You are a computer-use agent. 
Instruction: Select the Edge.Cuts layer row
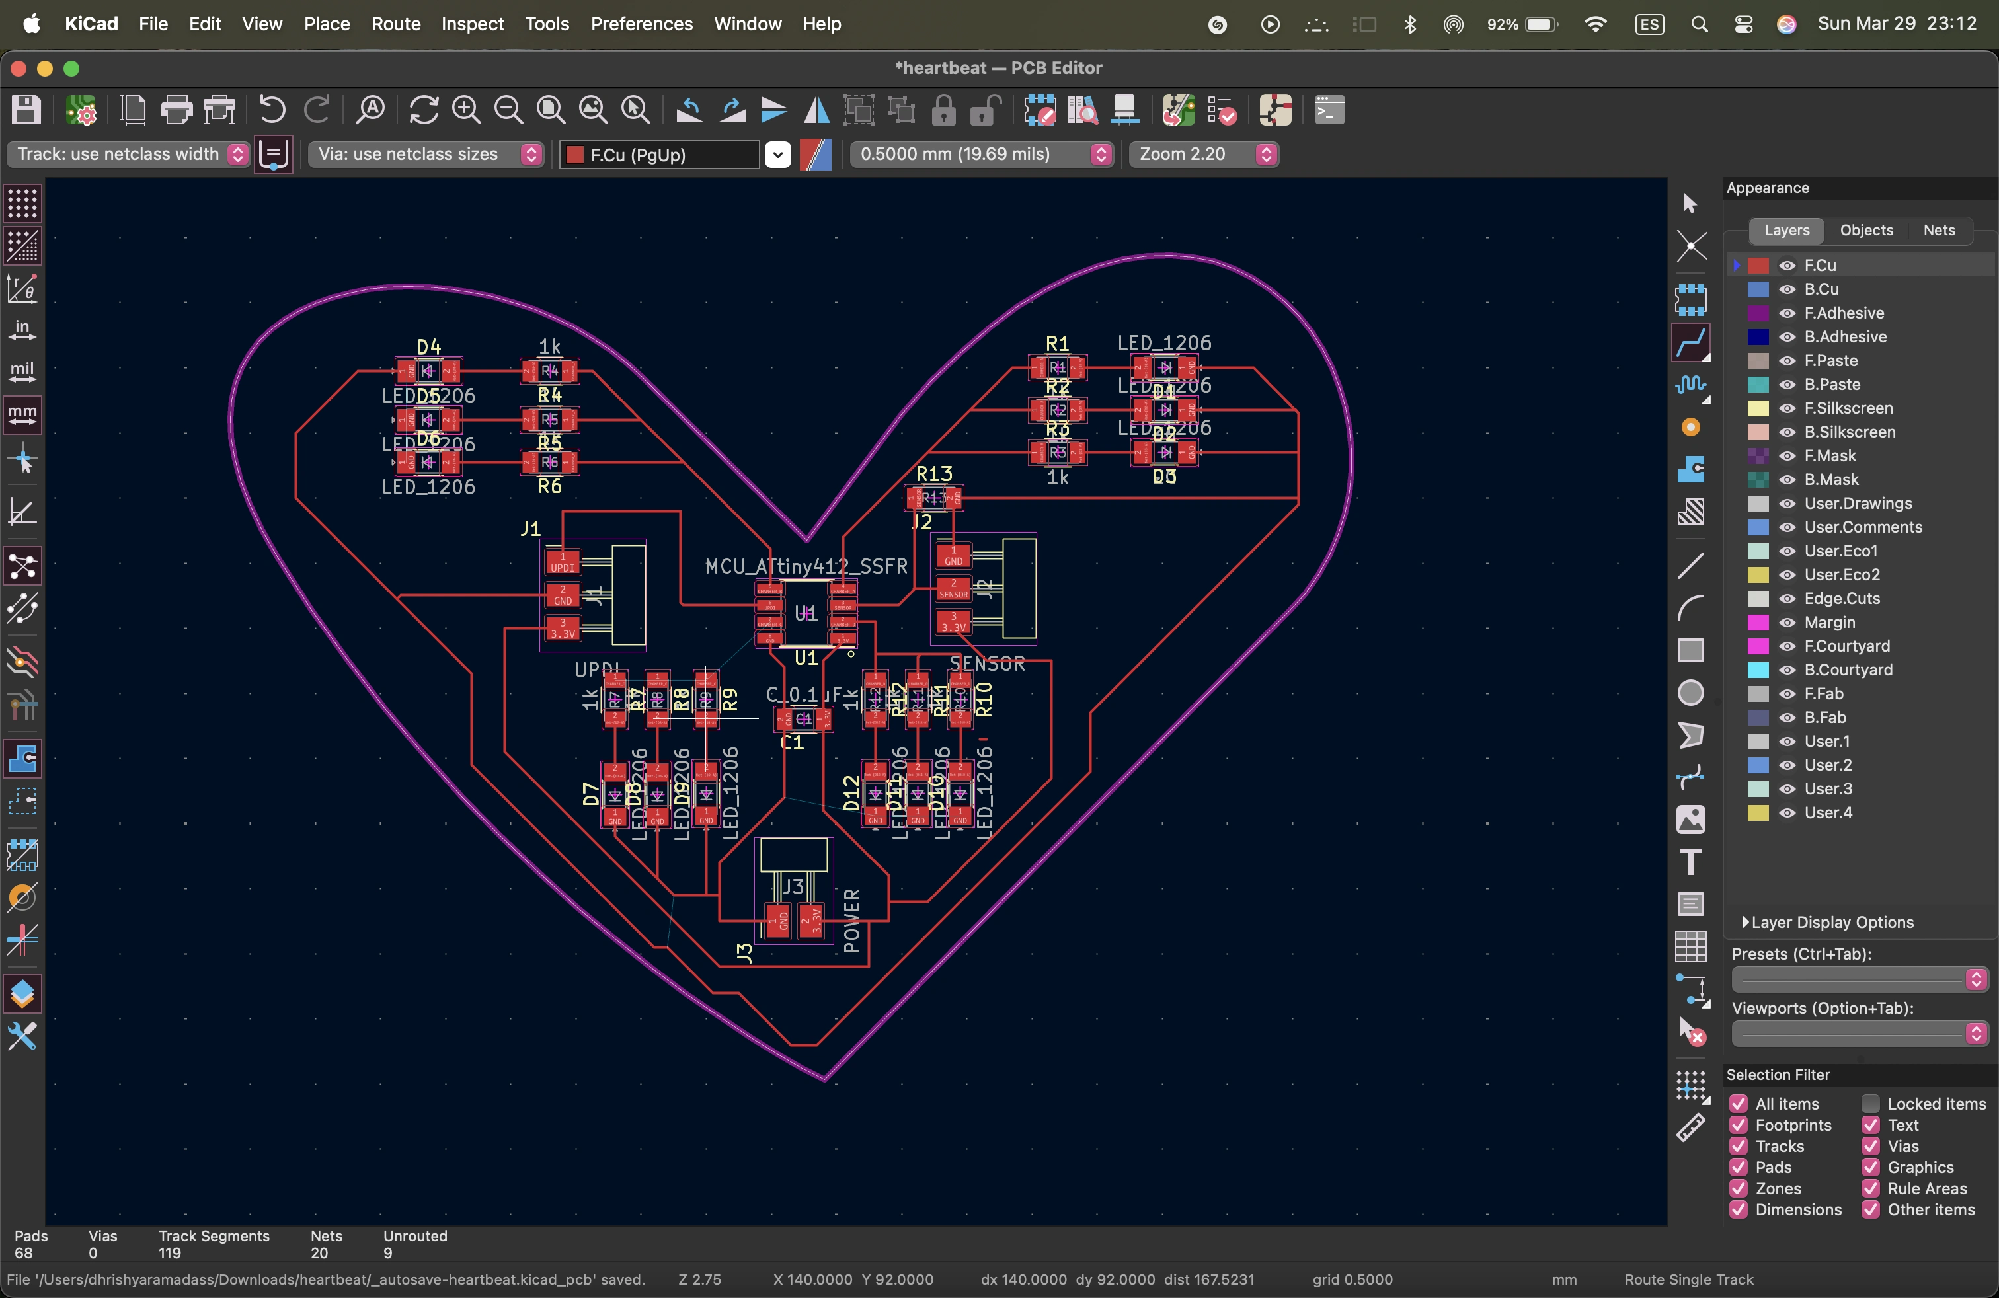(x=1841, y=599)
